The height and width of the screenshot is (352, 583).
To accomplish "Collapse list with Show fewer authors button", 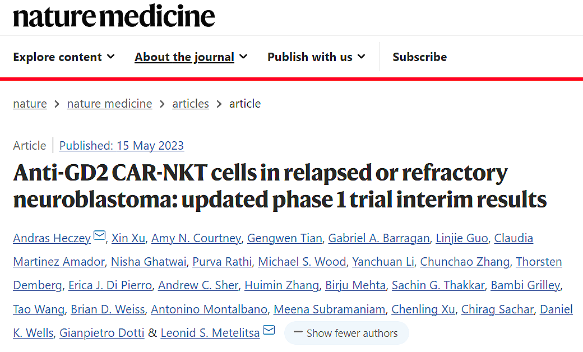I will 346,333.
